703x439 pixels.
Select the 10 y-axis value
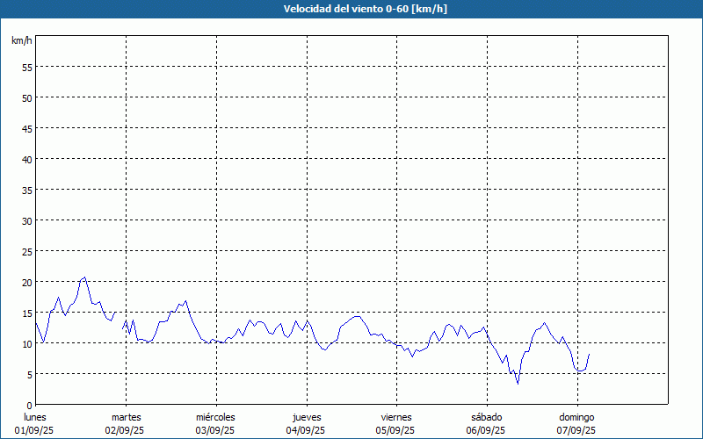coord(27,343)
